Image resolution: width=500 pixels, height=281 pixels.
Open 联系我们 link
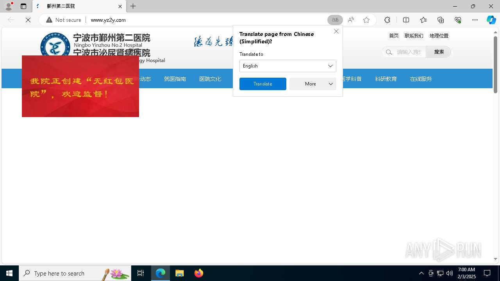coord(414,36)
